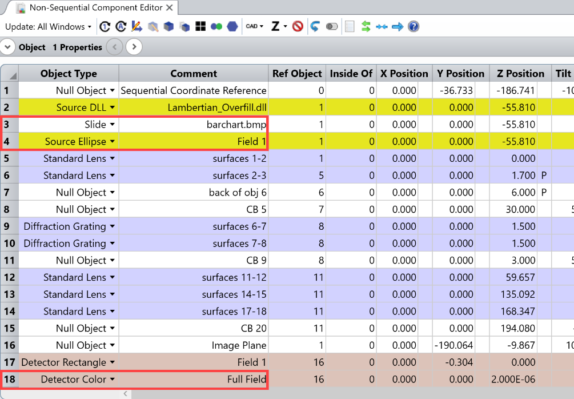Screen dimensions: 574x399
Task: Click the 'Full Field' comment cell
Action: pos(194,379)
